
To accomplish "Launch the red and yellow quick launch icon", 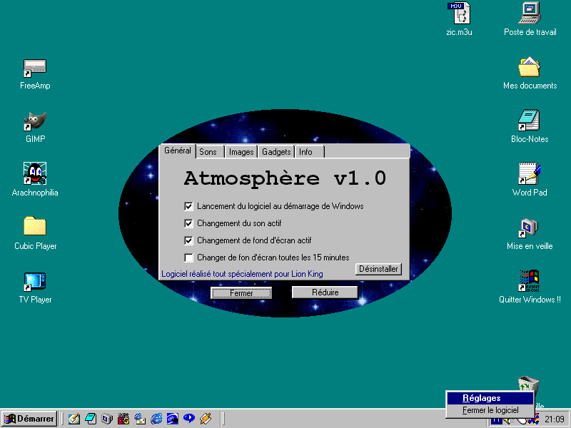I will tap(123, 419).
